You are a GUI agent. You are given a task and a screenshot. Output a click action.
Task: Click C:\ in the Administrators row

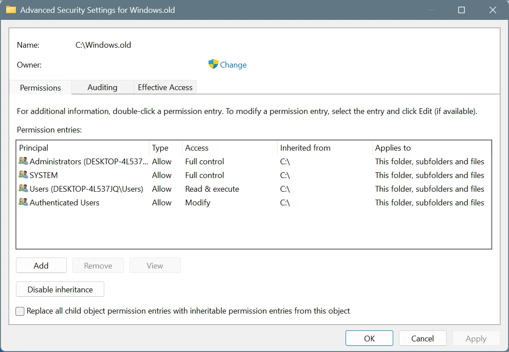pos(285,162)
